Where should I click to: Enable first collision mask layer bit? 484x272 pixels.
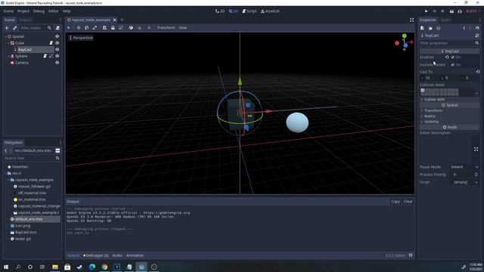(x=423, y=90)
